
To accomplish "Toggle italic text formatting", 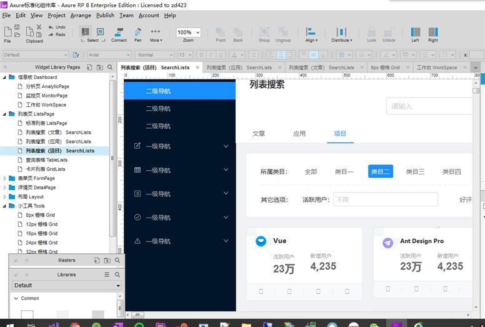I will pyautogui.click(x=211, y=55).
